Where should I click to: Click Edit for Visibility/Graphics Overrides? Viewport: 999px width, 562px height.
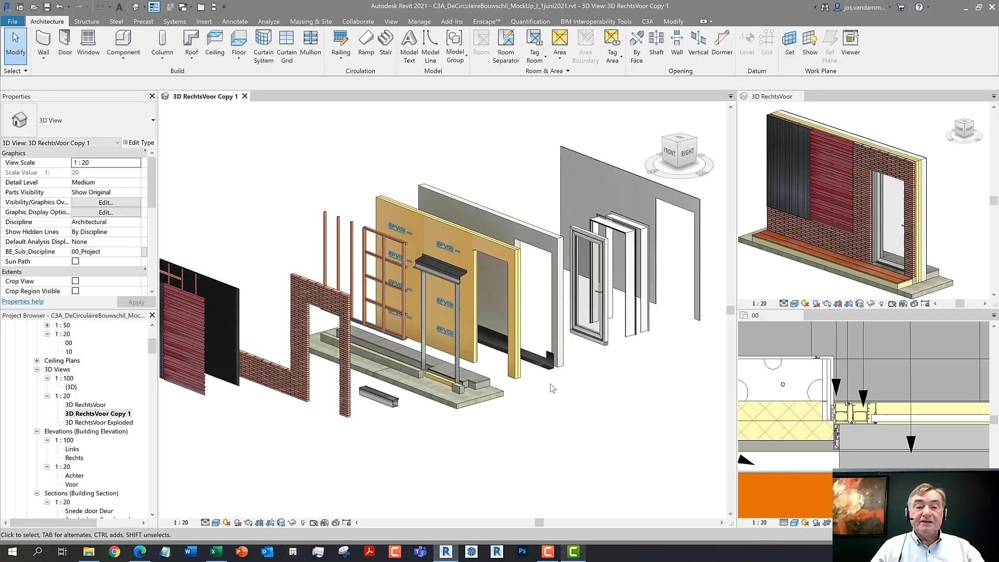pos(106,202)
